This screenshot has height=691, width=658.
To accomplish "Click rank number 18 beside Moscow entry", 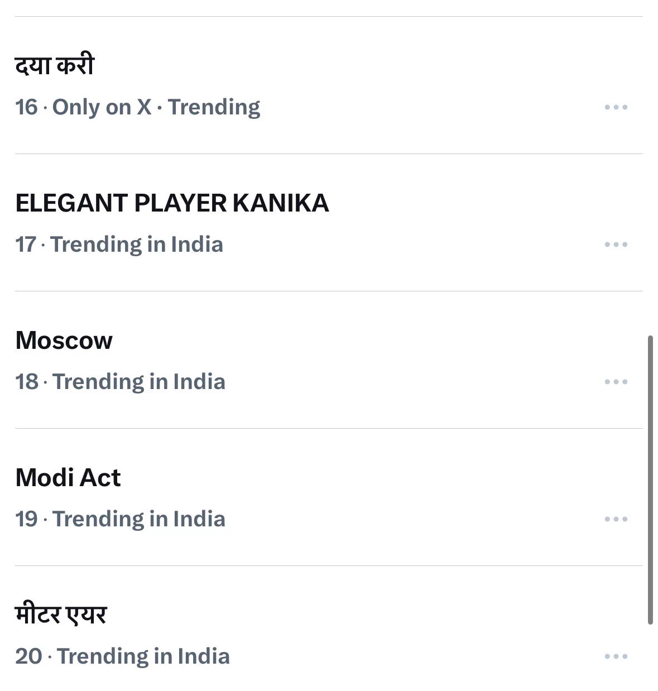I will coord(27,382).
